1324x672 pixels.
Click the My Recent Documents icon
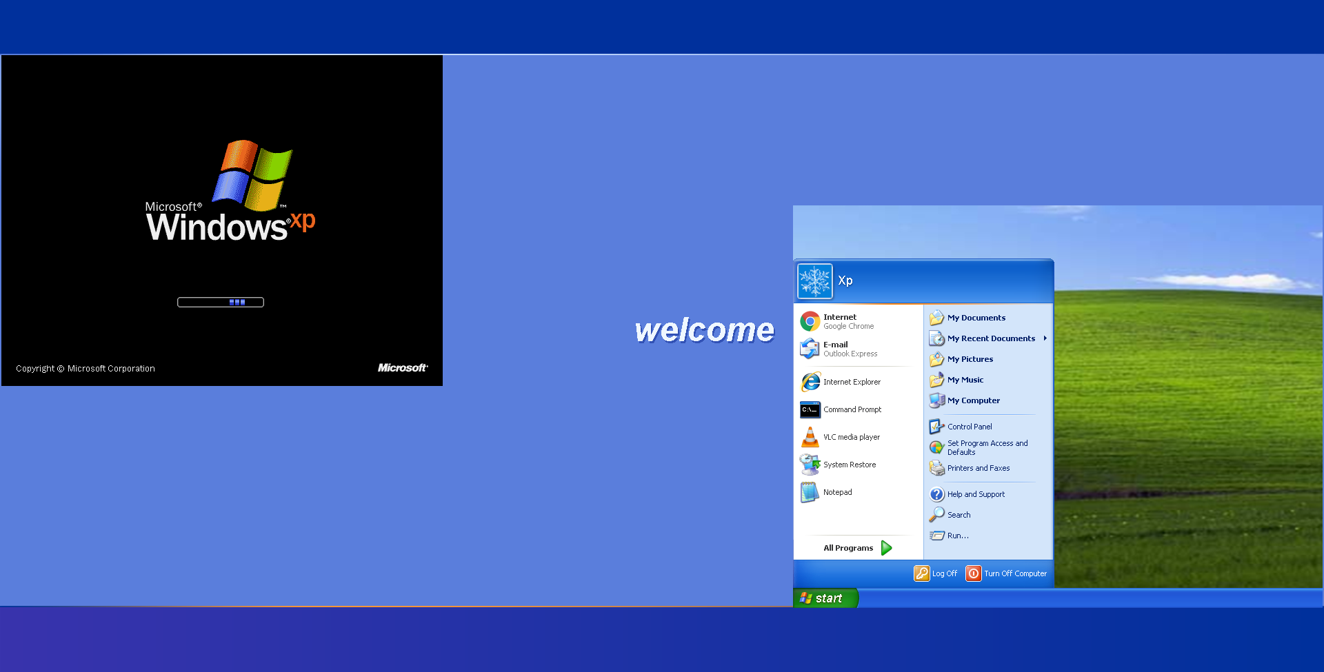(x=936, y=338)
